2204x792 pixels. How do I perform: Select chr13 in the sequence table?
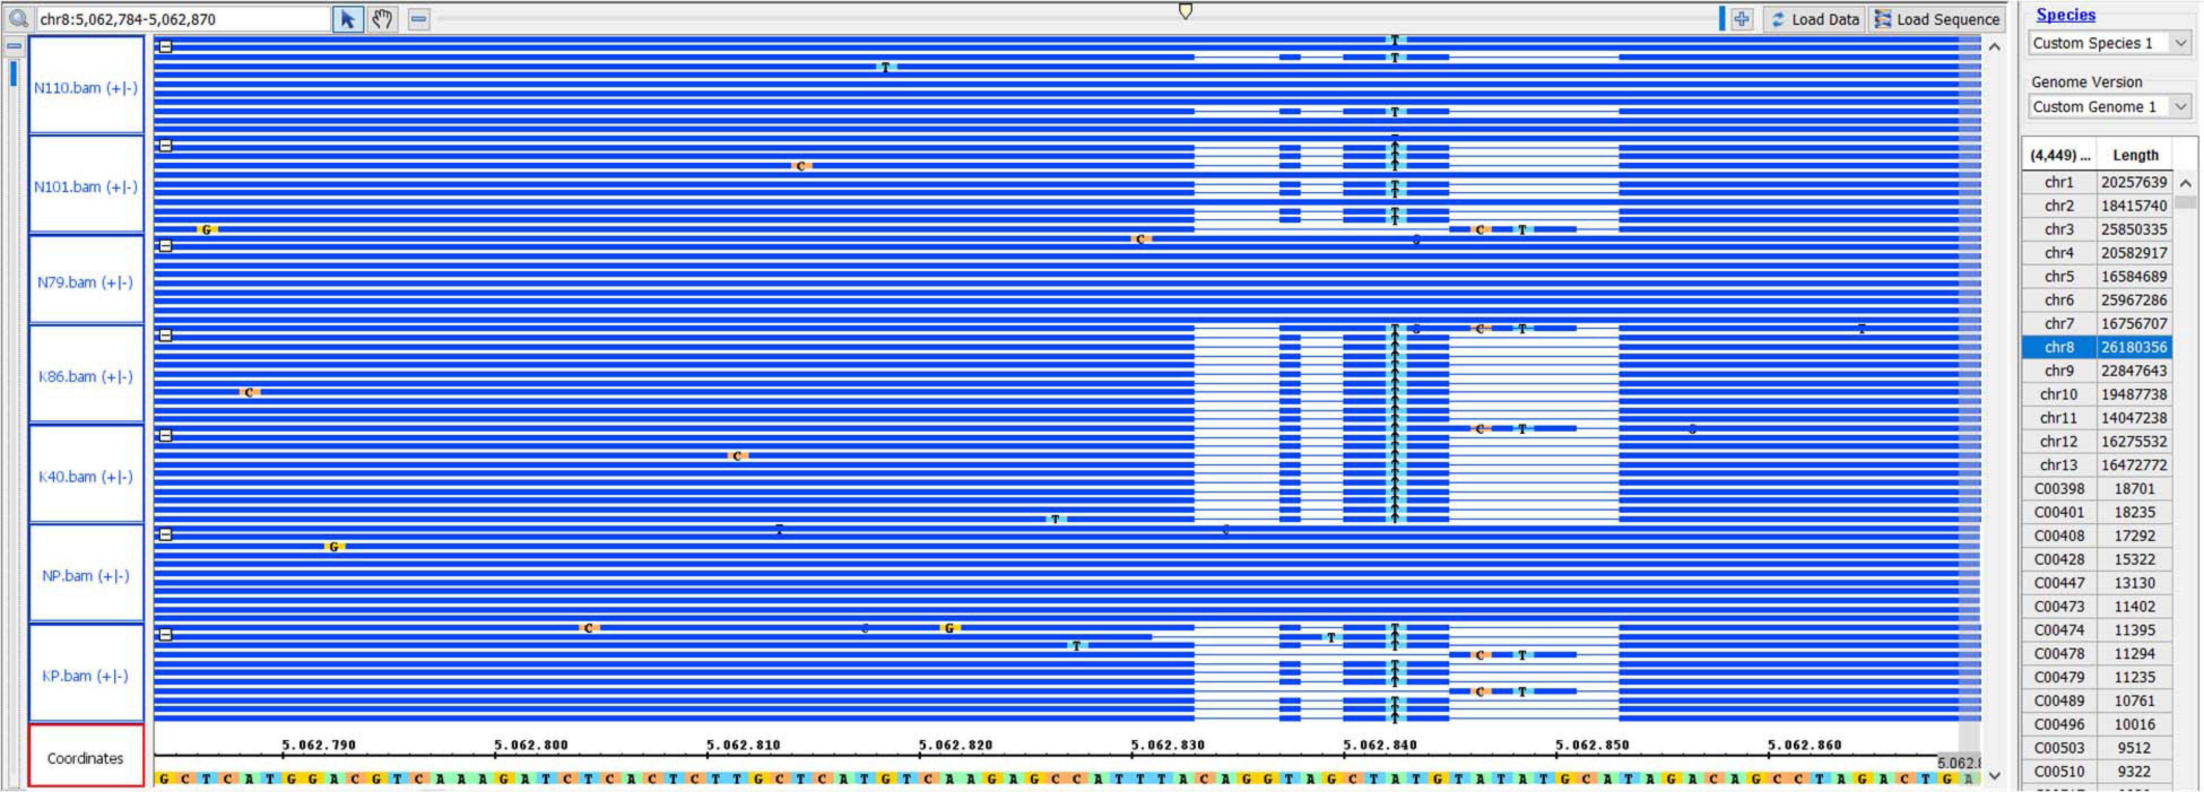click(2059, 464)
